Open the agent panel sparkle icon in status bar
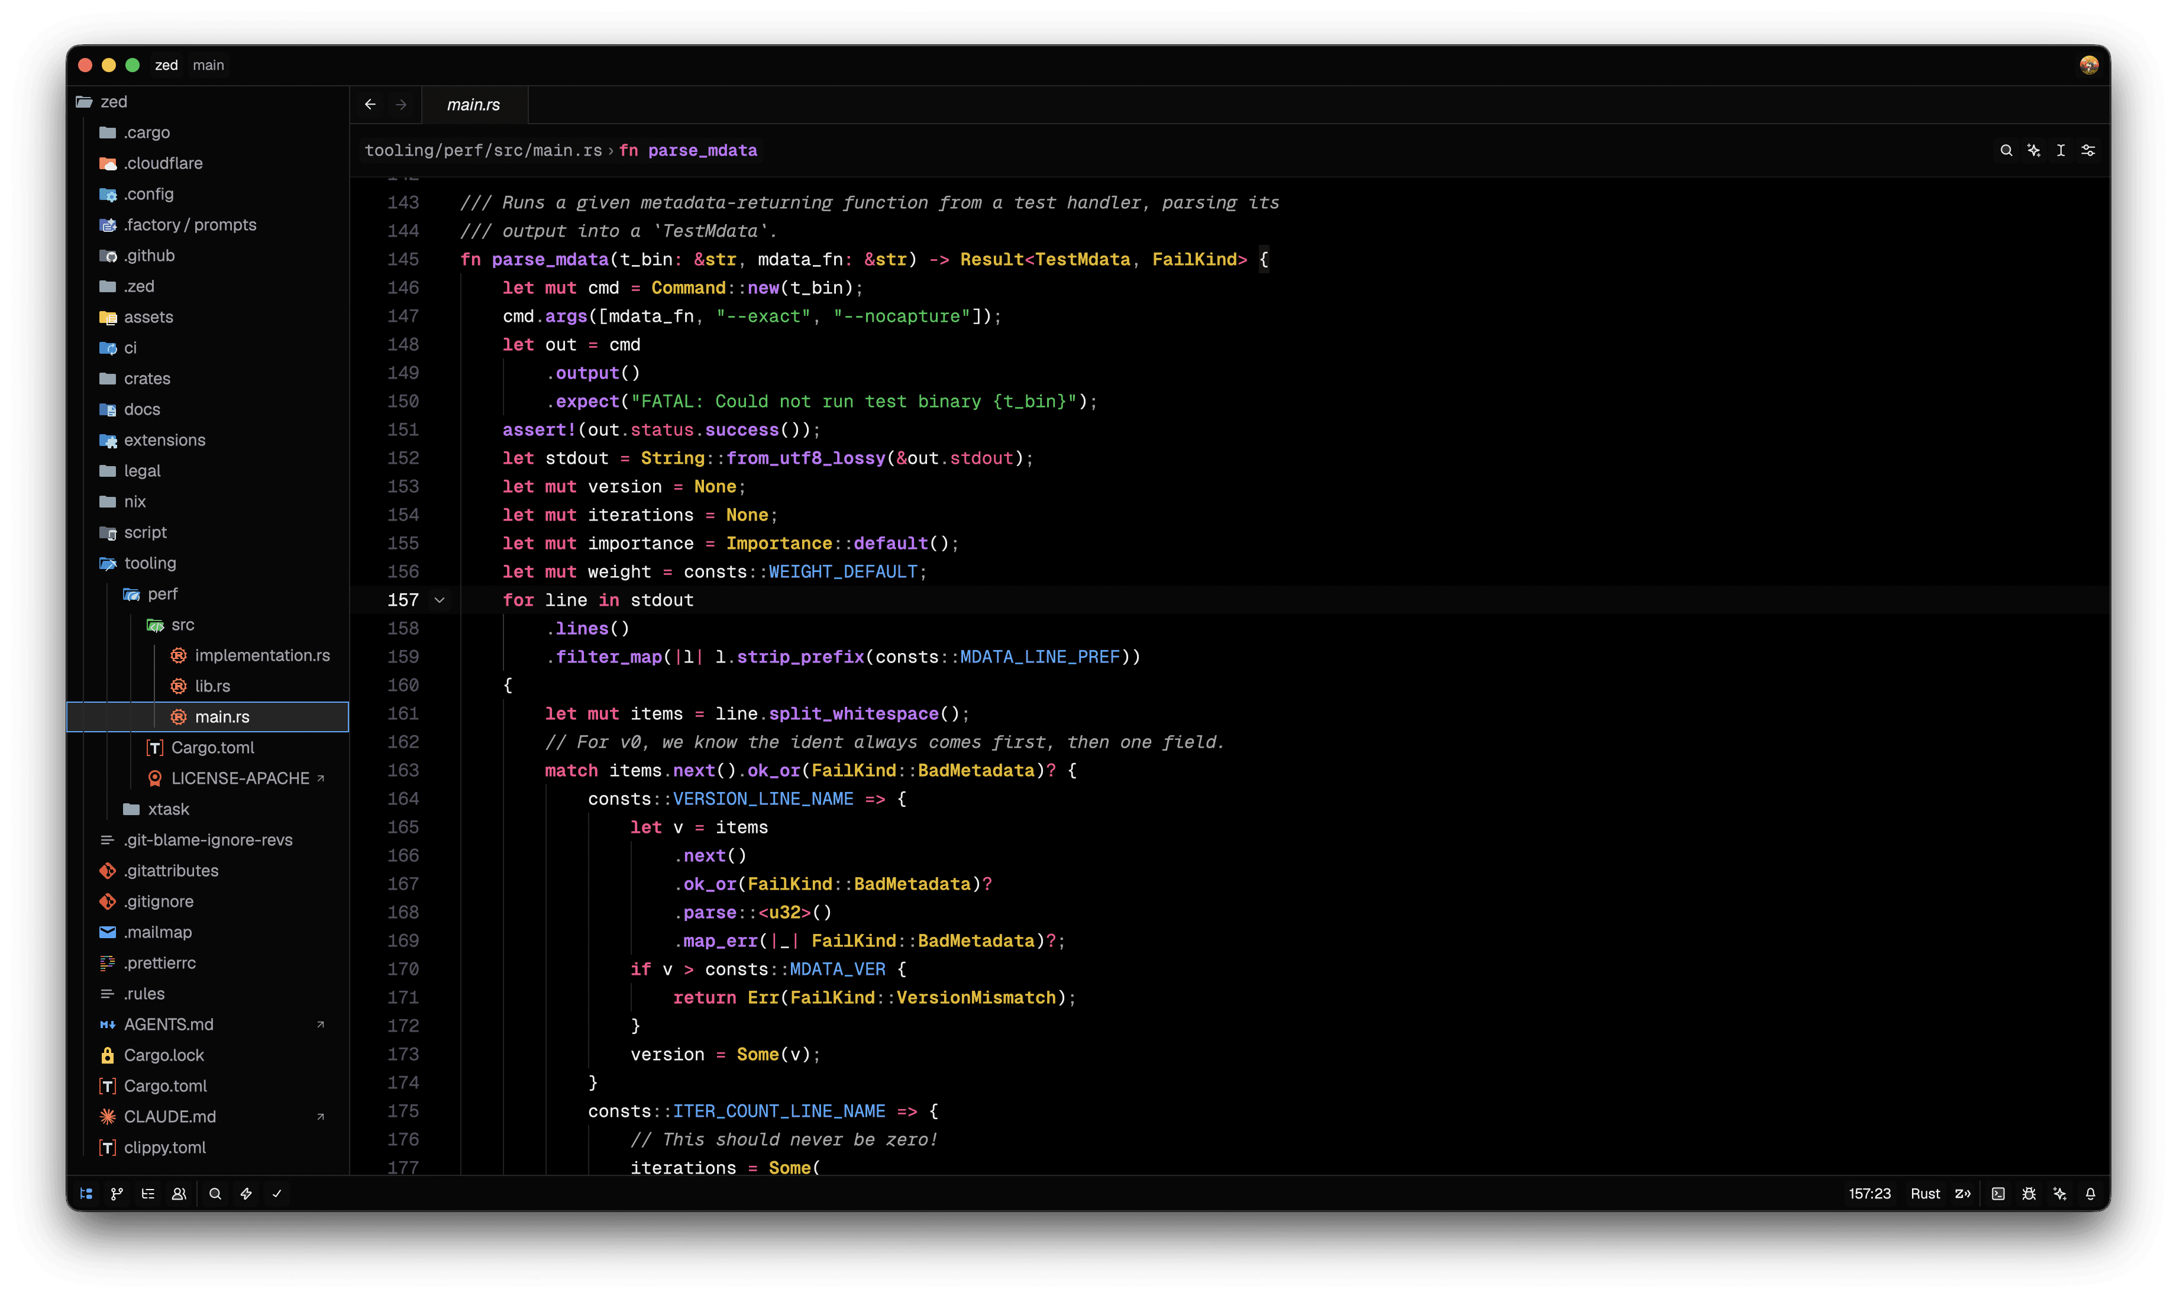Image resolution: width=2177 pixels, height=1299 pixels. coord(2059,1193)
